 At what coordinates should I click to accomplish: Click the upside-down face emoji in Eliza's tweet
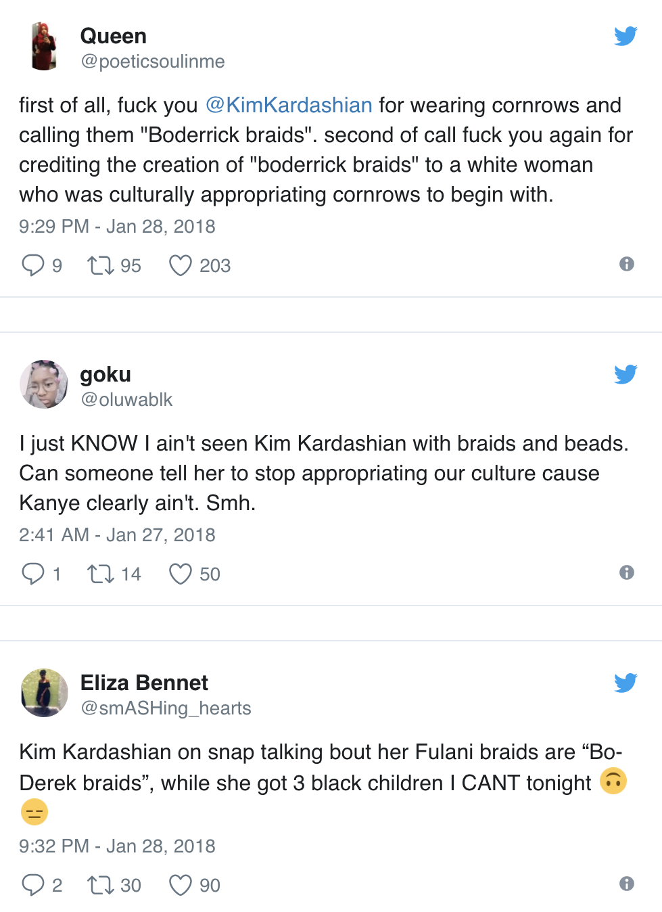pos(613,781)
